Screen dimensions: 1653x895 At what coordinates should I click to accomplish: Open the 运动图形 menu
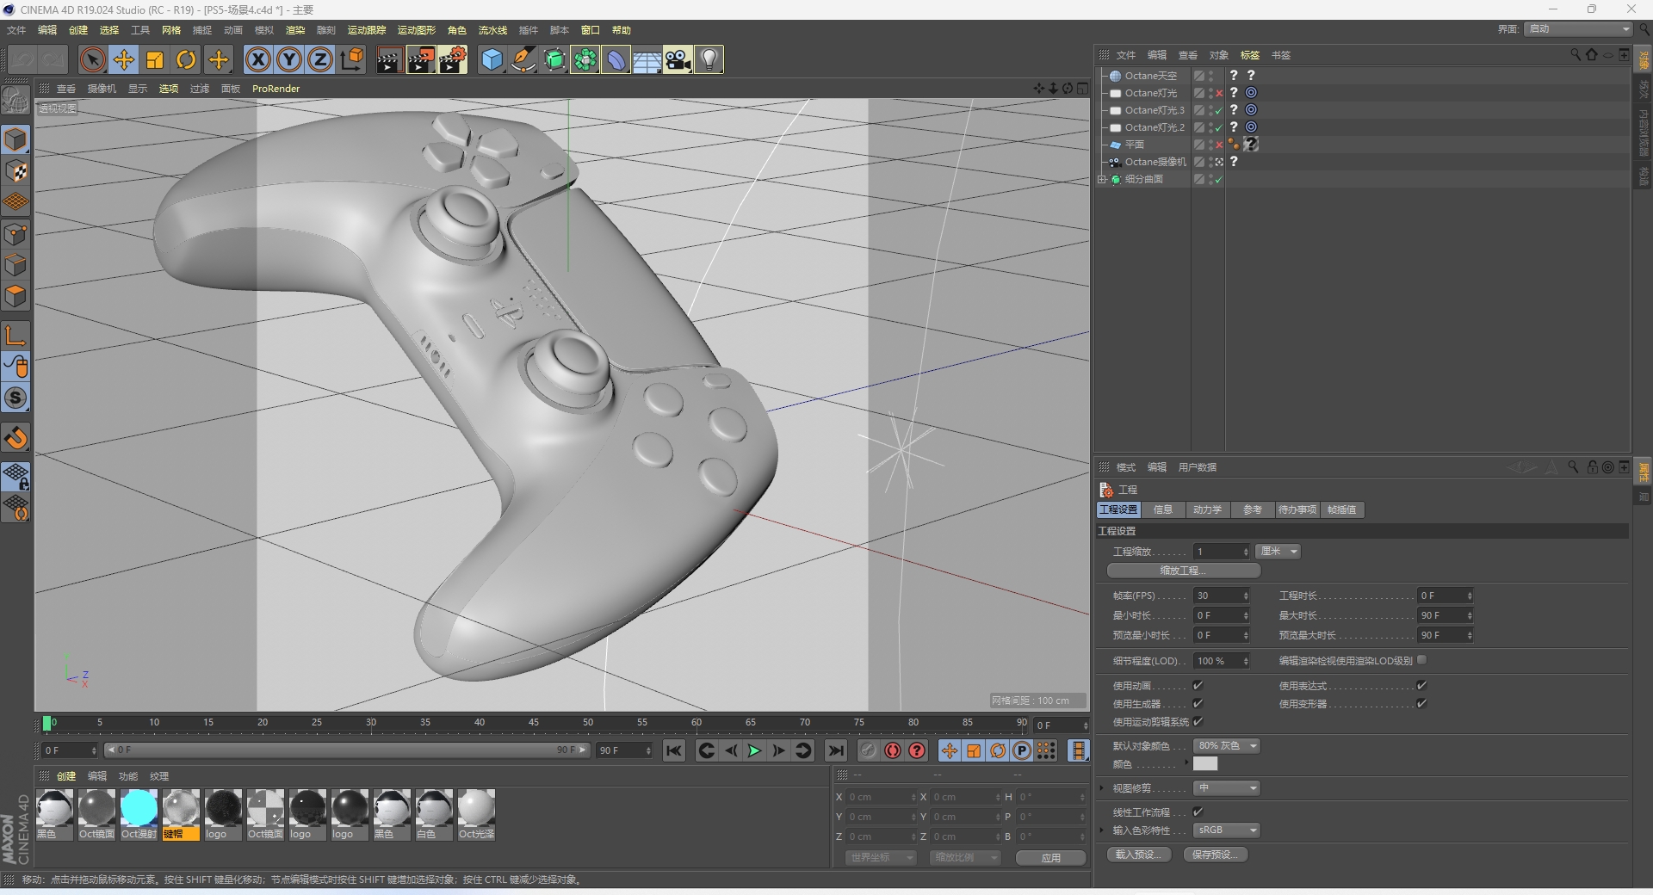point(417,30)
